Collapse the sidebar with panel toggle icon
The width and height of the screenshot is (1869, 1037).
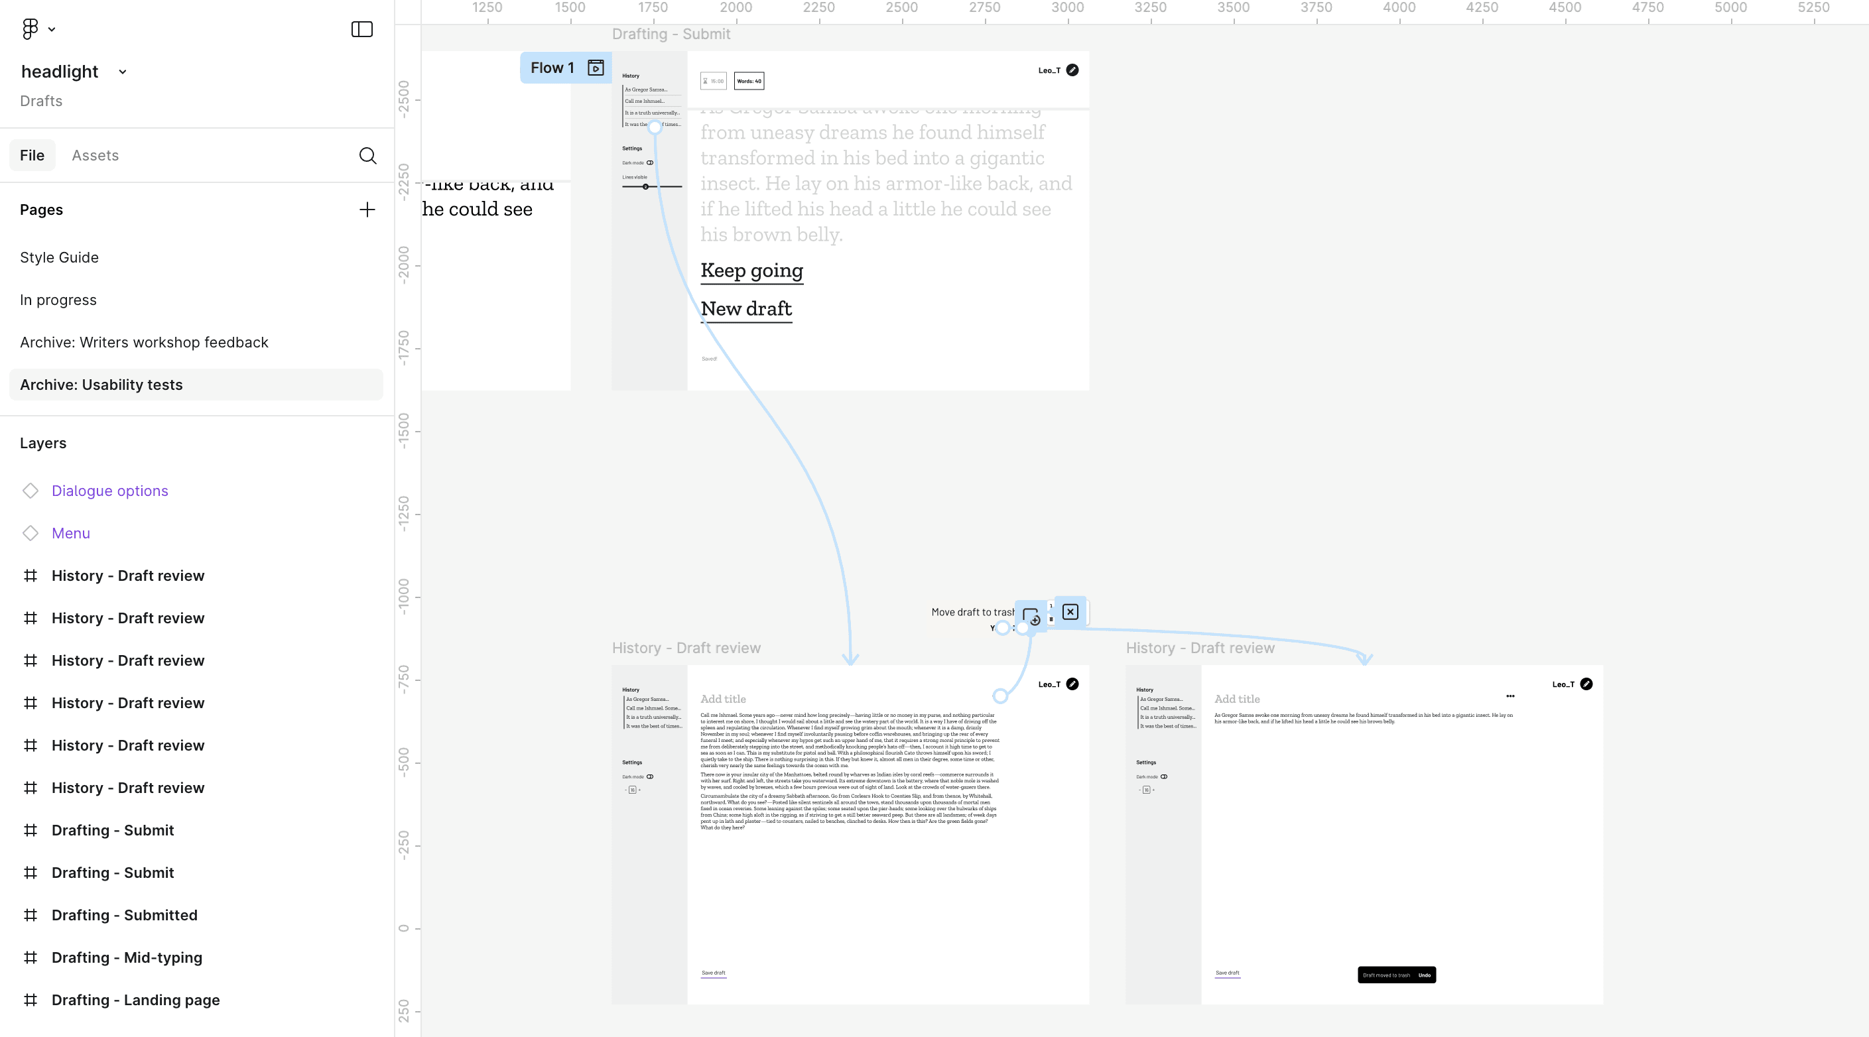[x=361, y=29]
